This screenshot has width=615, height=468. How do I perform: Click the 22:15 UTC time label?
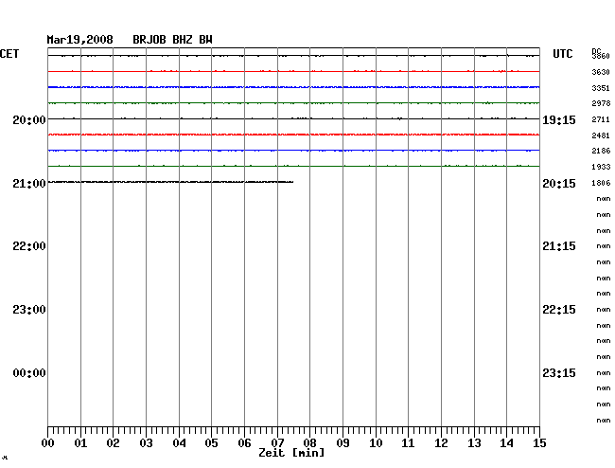[559, 310]
